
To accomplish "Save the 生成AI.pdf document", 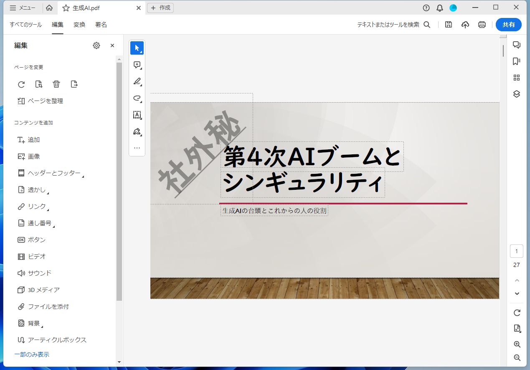I will [448, 25].
